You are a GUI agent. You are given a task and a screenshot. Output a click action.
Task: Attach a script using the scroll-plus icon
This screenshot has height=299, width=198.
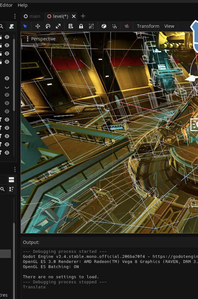(x=12, y=26)
